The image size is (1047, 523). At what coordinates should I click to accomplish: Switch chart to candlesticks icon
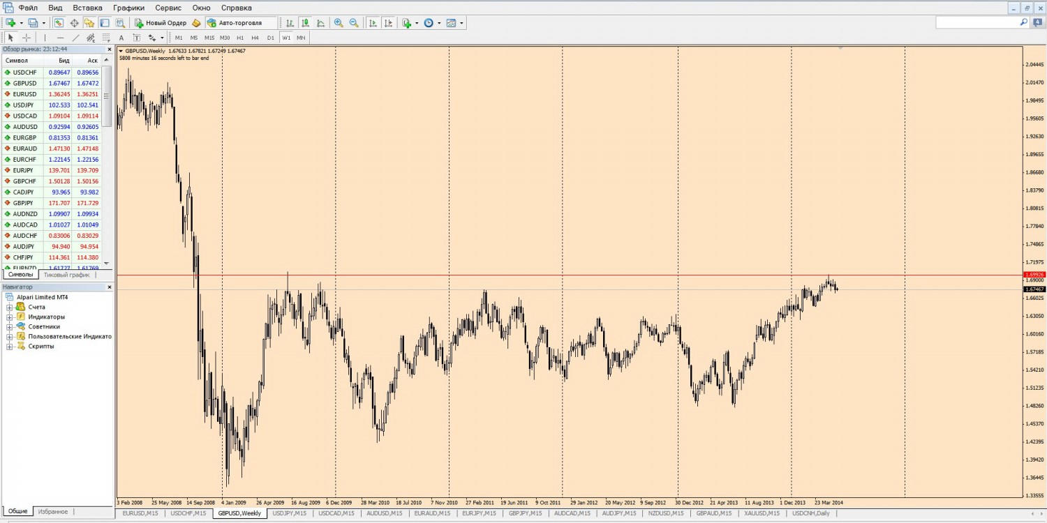305,23
